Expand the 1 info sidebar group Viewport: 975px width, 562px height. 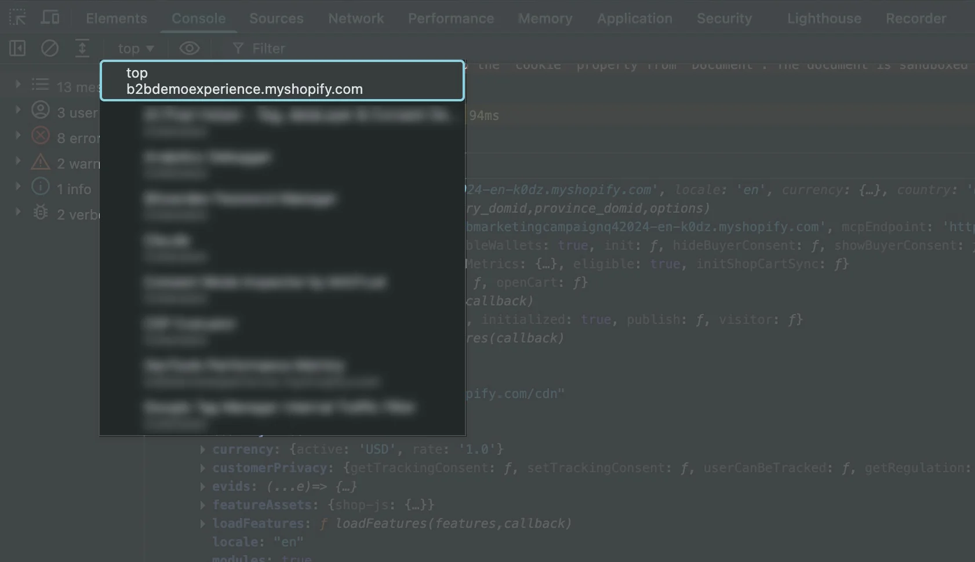point(18,187)
